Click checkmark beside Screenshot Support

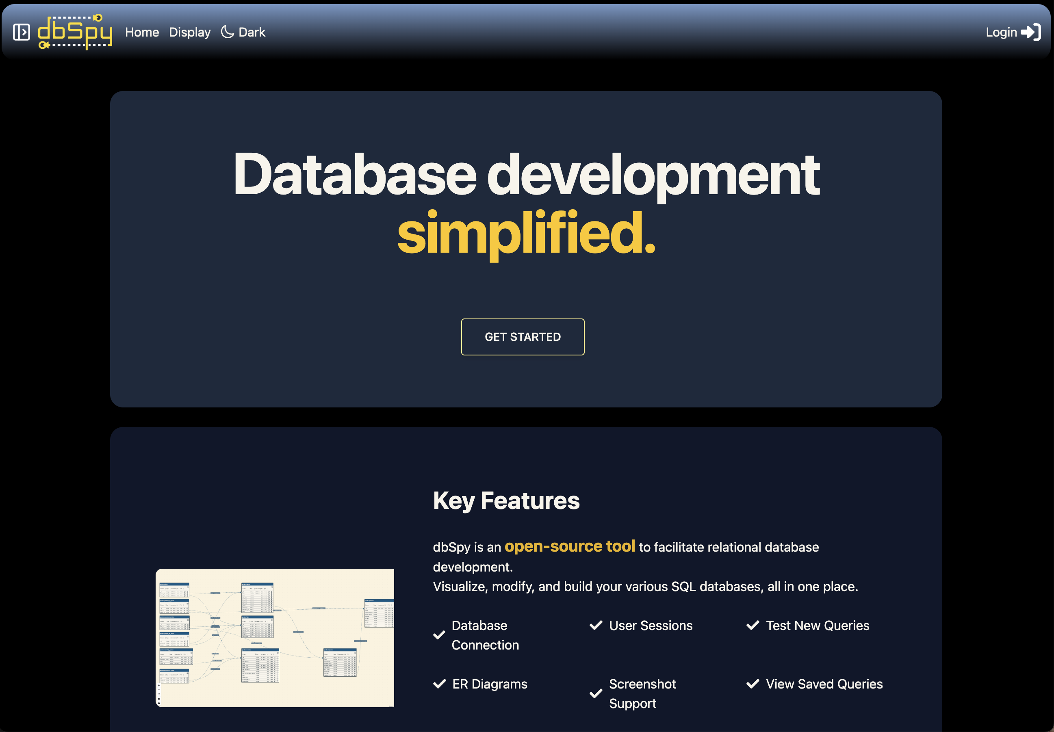click(596, 693)
